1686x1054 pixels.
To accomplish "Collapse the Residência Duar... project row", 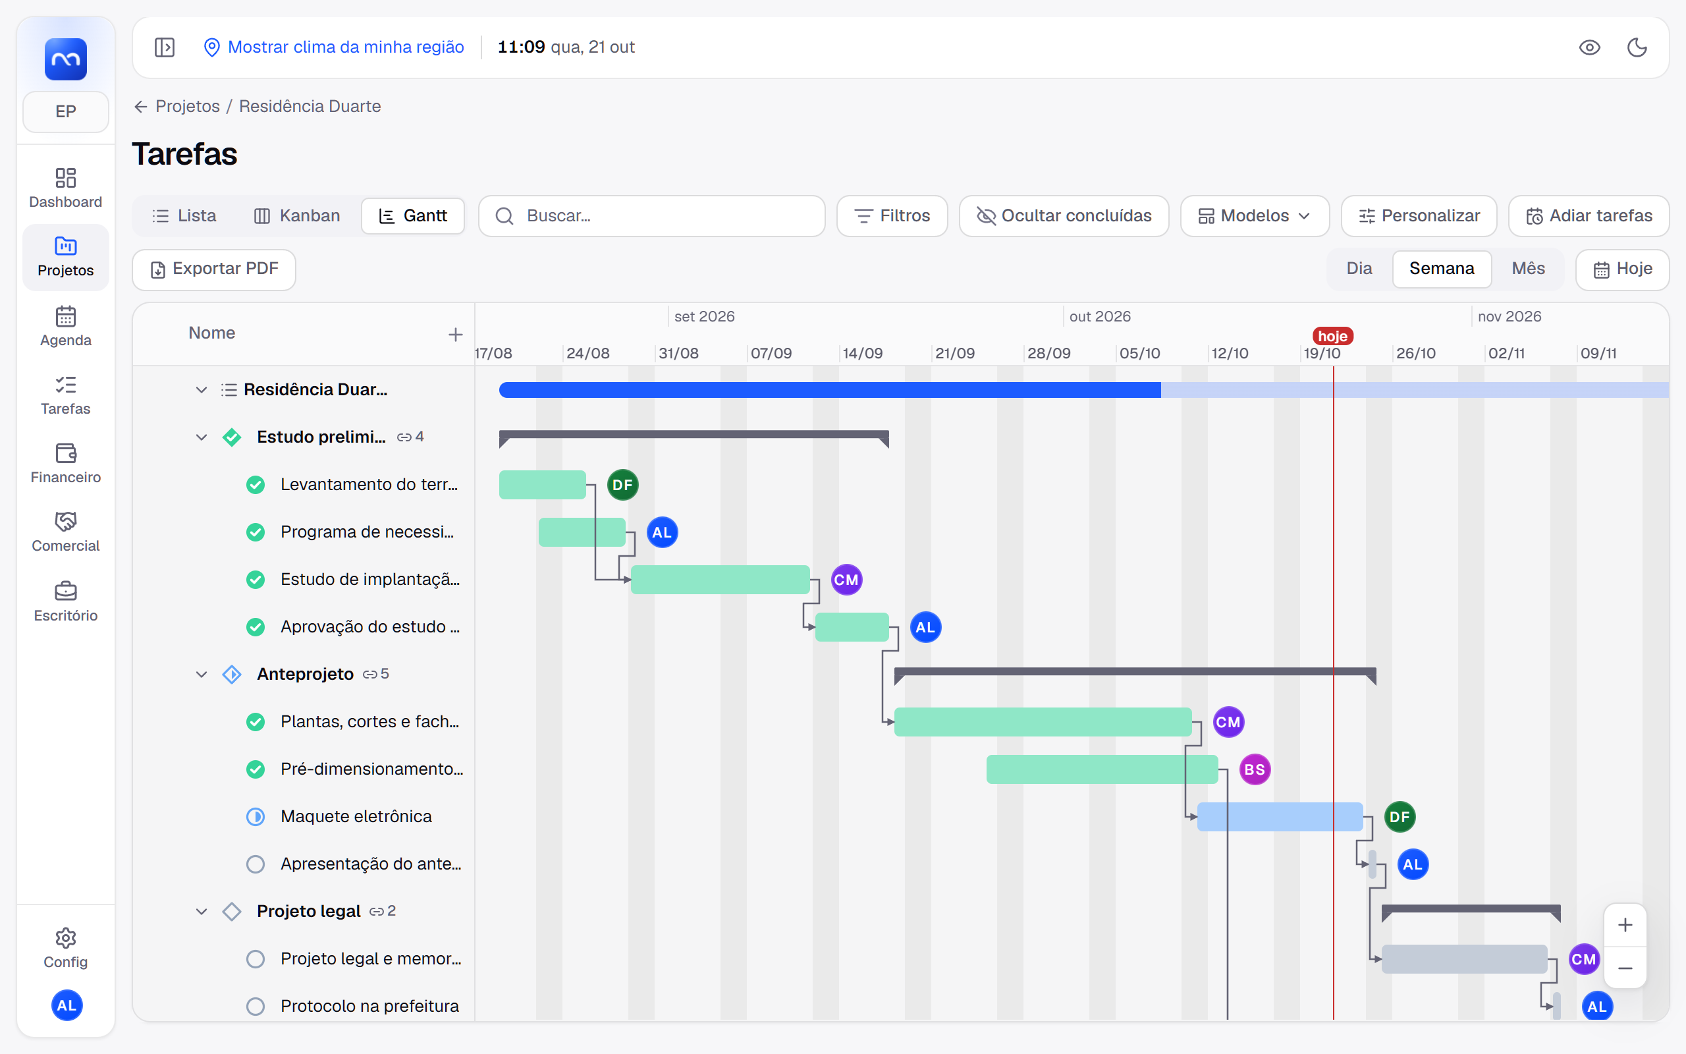I will coord(202,390).
